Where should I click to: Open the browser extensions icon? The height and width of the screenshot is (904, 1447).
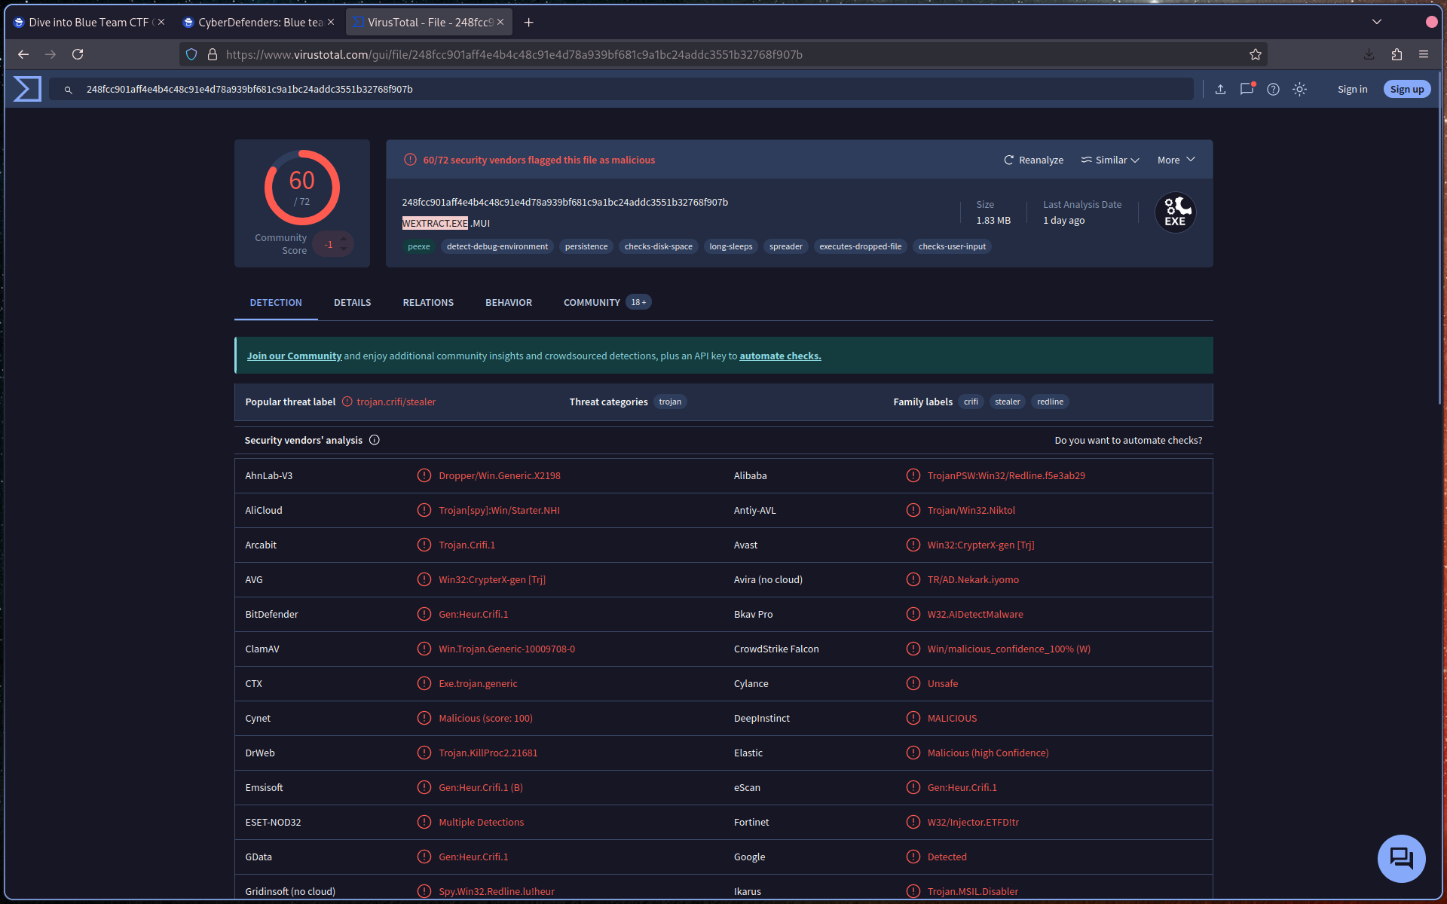pyautogui.click(x=1397, y=54)
